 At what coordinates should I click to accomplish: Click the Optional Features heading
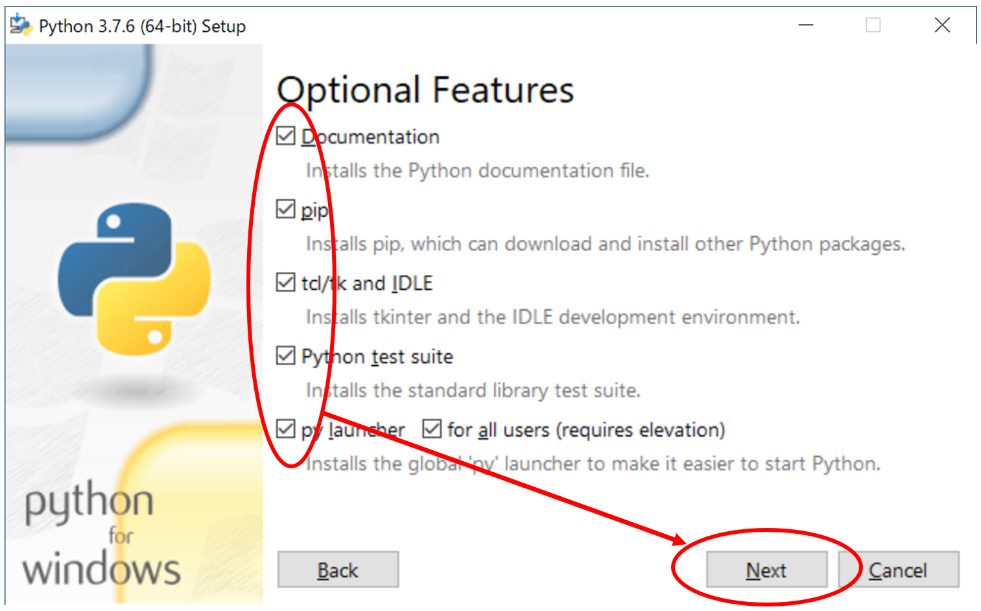click(425, 90)
